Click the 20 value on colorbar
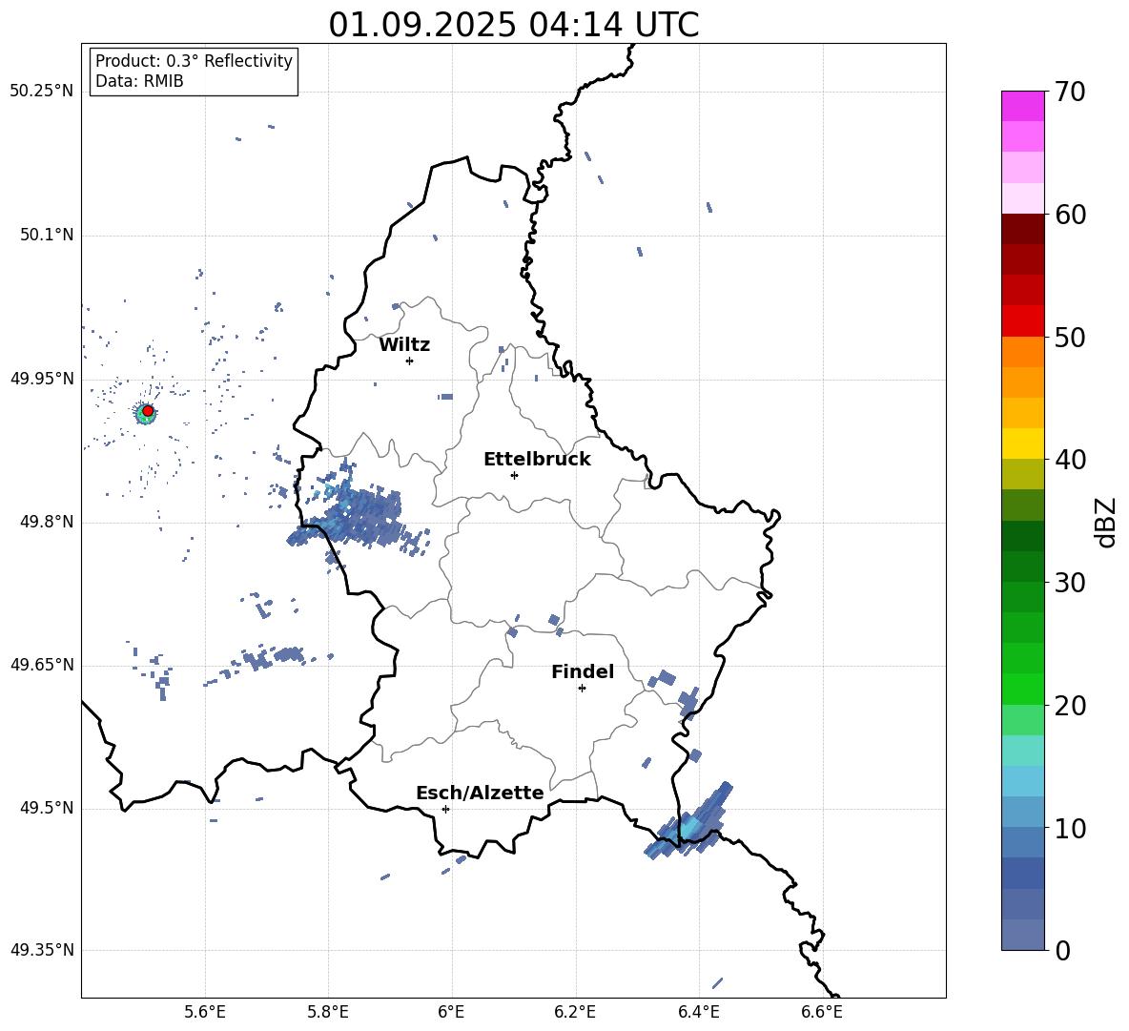This screenshot has width=1129, height=1031. pos(1070,706)
